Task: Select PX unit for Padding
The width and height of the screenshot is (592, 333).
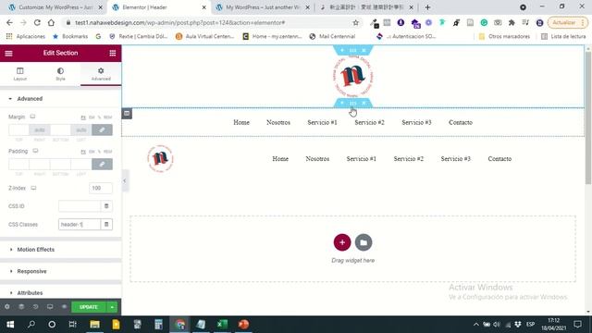Action: [x=83, y=152]
